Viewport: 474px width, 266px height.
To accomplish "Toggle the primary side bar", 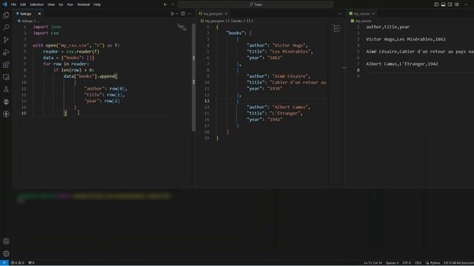I will point(436,4).
